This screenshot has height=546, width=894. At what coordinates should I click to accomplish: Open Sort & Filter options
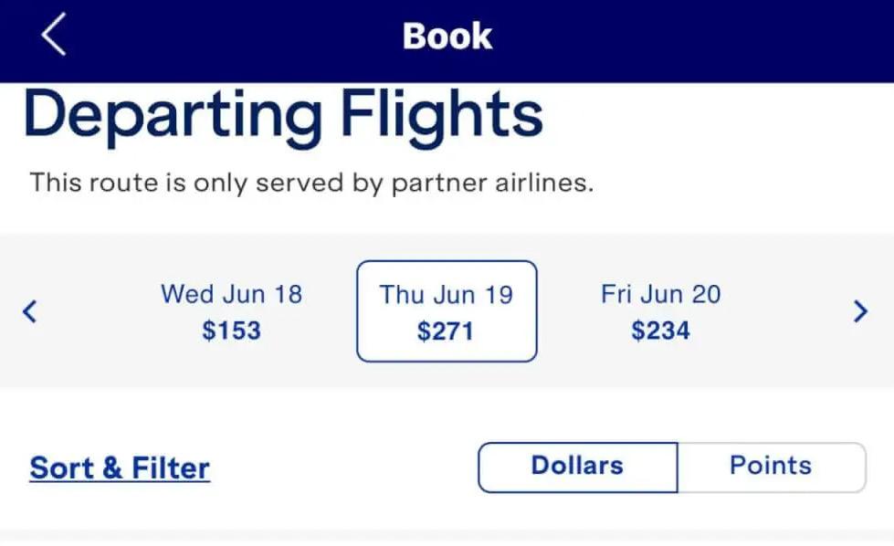[120, 468]
